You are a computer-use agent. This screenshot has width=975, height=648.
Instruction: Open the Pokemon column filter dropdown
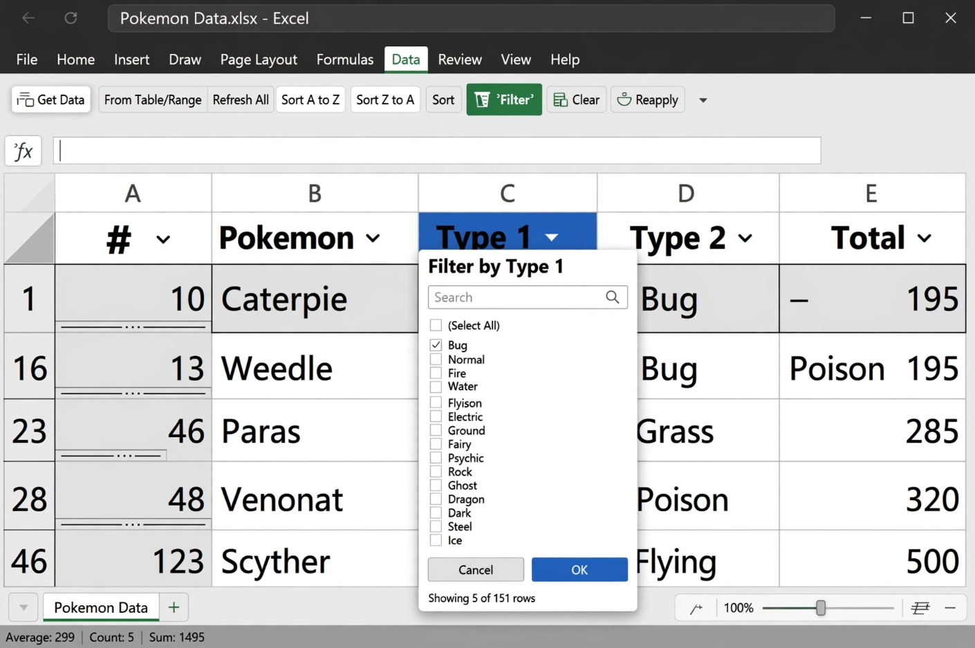pos(373,238)
